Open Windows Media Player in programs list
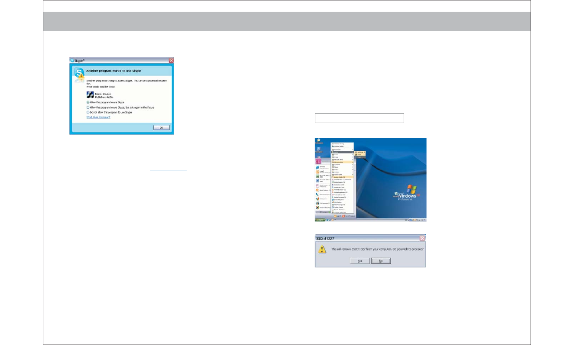This screenshot has width=583, height=345. click(342, 212)
